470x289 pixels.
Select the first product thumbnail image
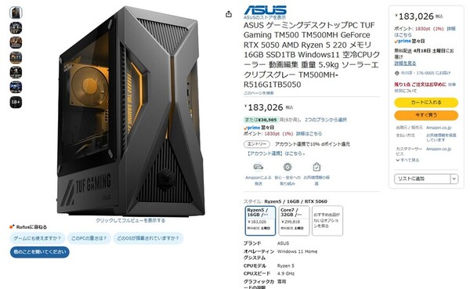tap(16, 13)
